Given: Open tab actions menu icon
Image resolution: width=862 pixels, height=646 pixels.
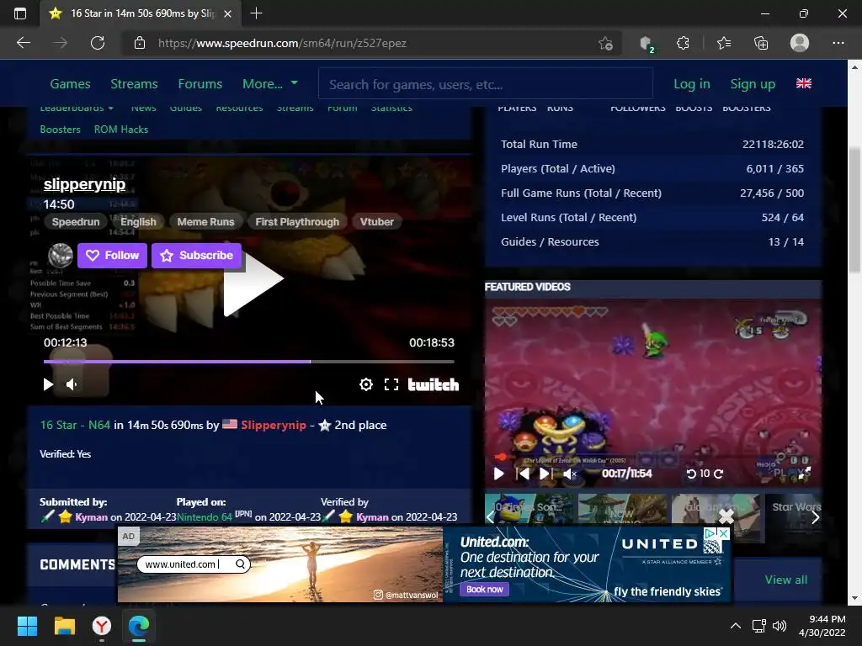Looking at the screenshot, I should point(20,13).
